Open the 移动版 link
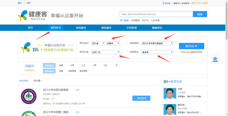Screen dimensions: 228x116 tap(168, 3)
